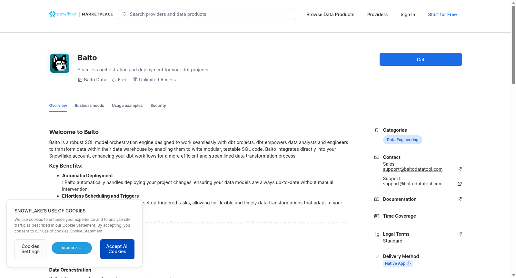The height and width of the screenshot is (278, 516).
Task: Select the Overview tab
Action: pos(58,106)
